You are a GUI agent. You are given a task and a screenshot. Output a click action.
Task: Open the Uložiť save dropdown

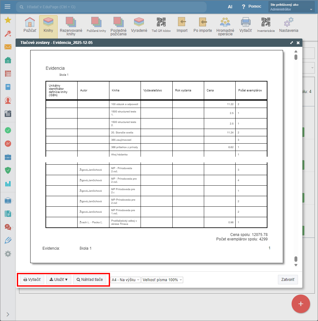pos(59,280)
